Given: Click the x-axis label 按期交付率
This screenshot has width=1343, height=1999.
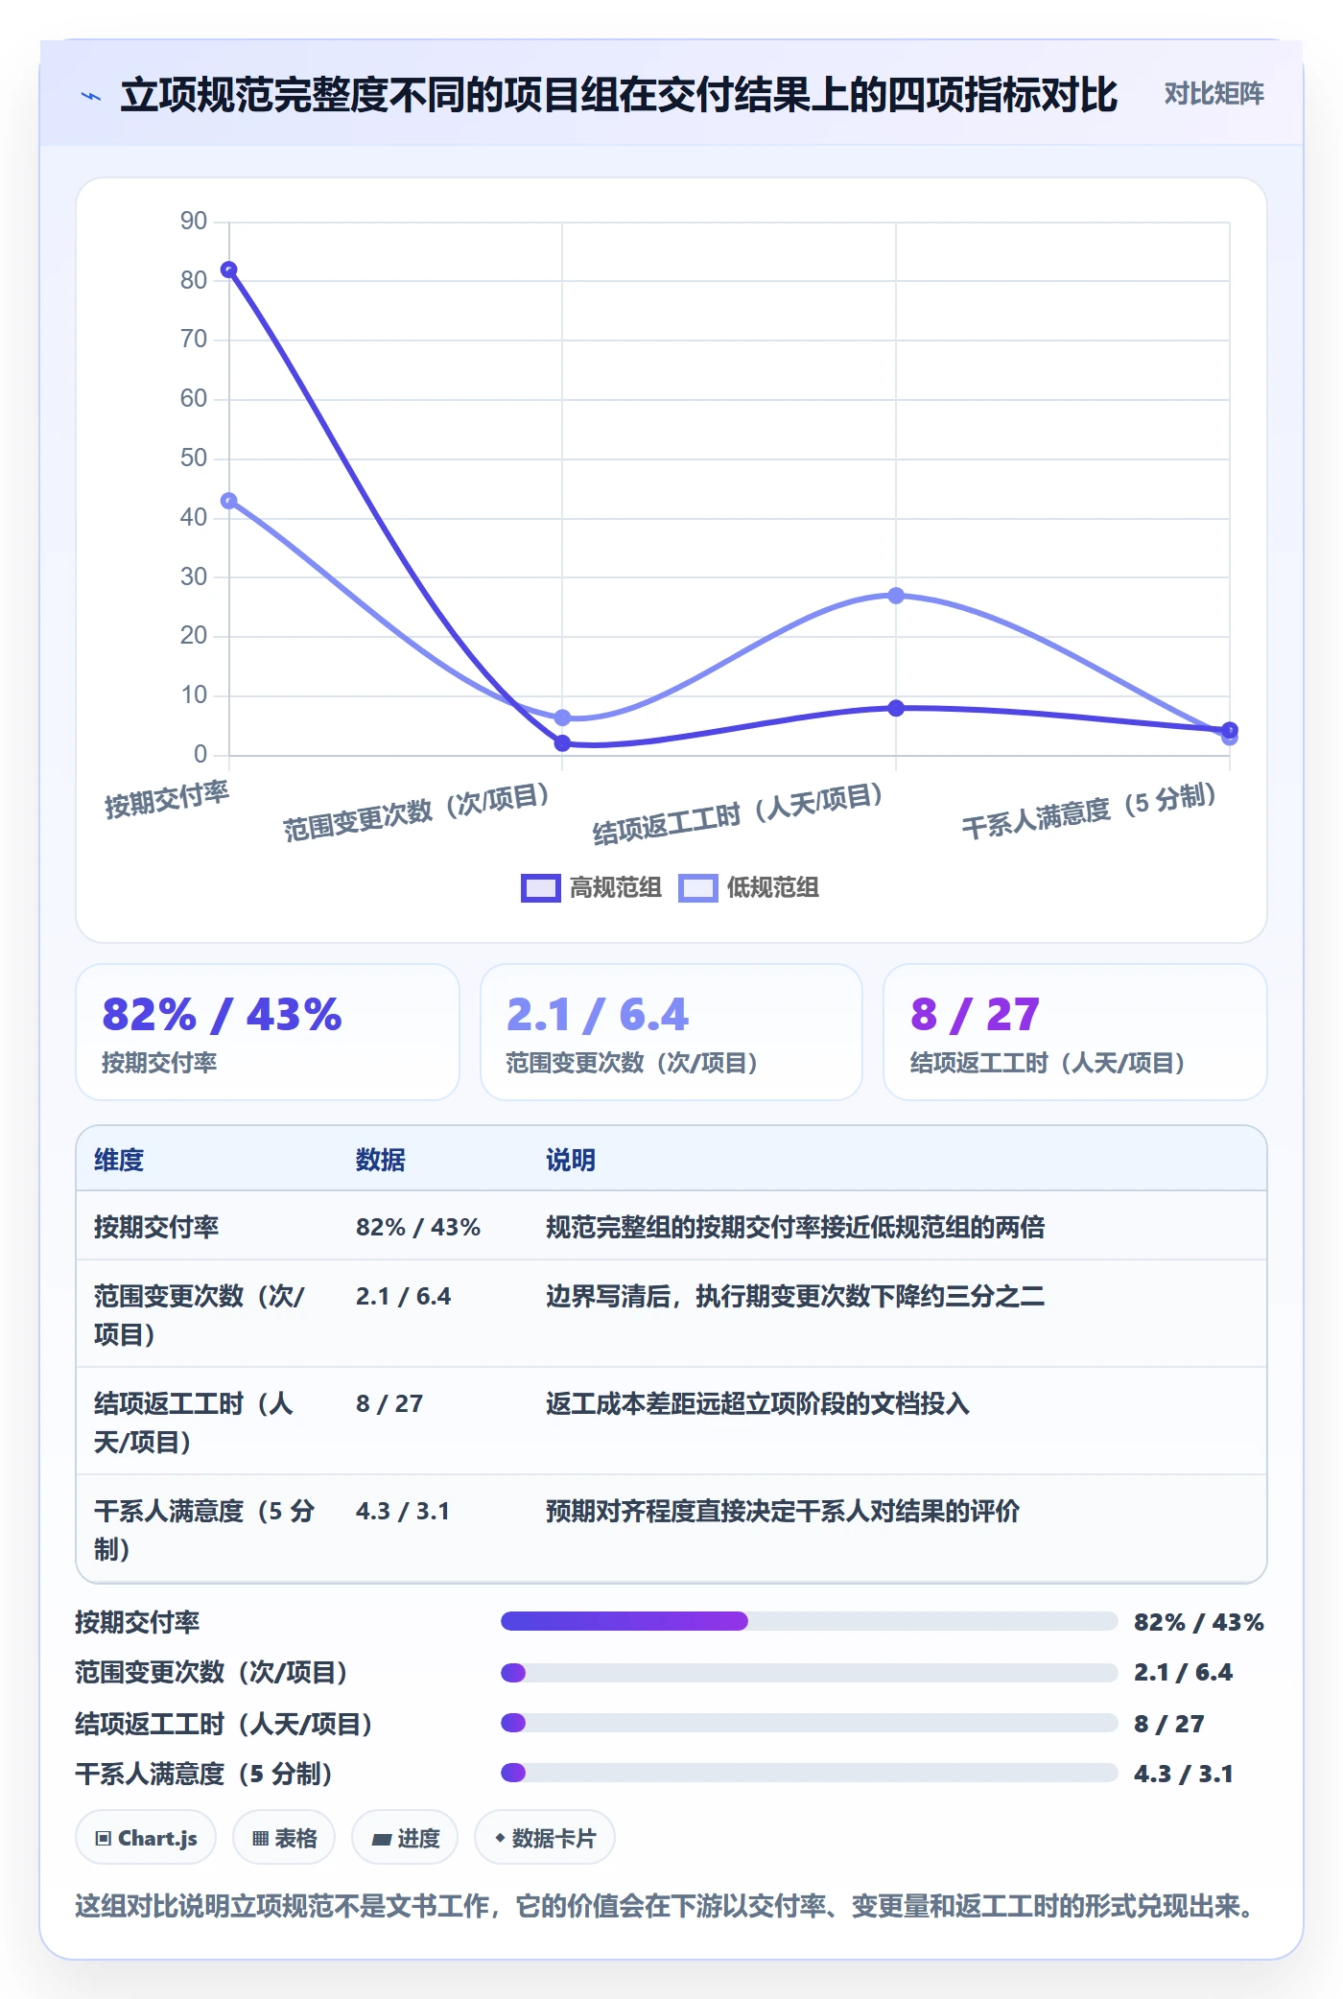Looking at the screenshot, I should click(x=167, y=800).
